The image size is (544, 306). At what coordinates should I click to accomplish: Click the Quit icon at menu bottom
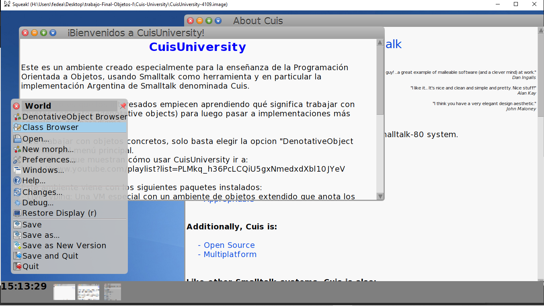pyautogui.click(x=17, y=266)
